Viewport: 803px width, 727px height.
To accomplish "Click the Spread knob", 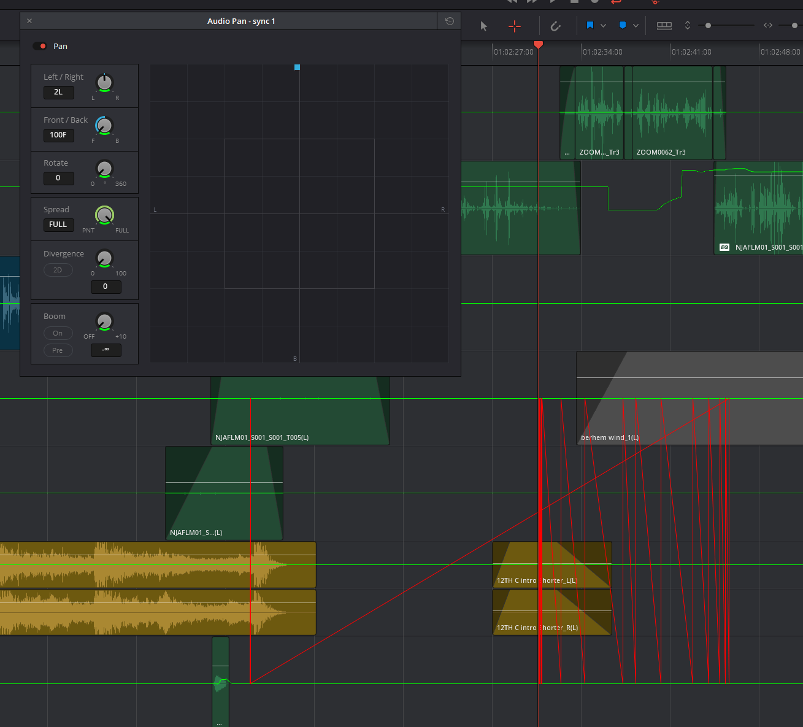I will [x=105, y=215].
